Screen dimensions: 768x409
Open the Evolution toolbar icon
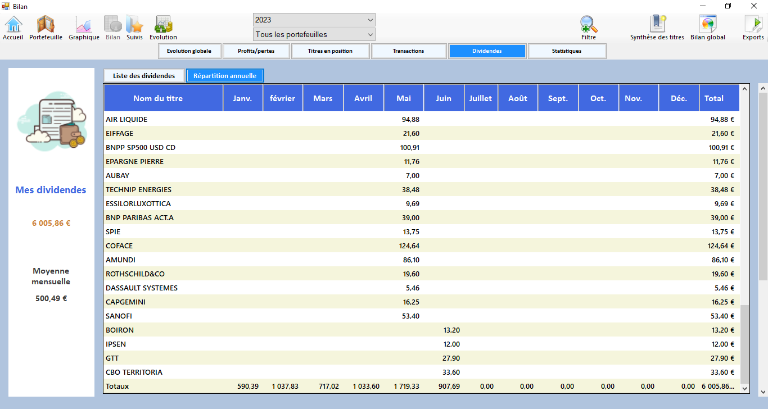point(163,28)
